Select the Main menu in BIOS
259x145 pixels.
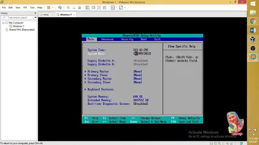[91, 39]
